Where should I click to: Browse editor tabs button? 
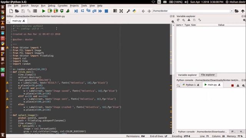point(8,21)
